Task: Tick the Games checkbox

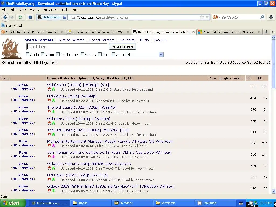Action: coord(82,54)
